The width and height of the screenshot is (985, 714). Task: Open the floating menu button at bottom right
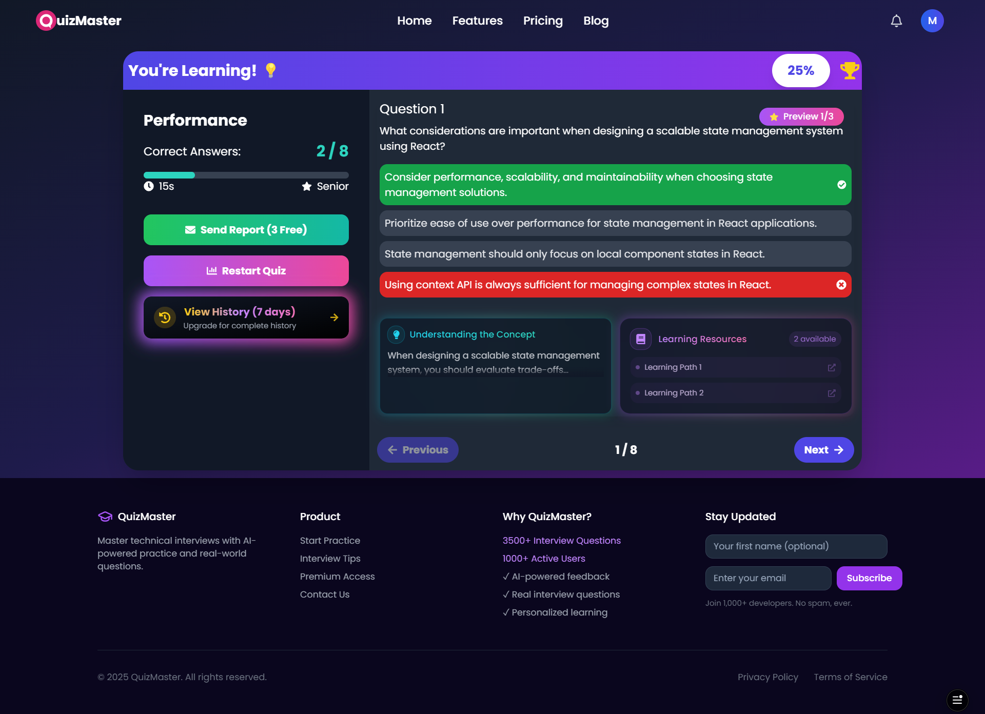click(x=957, y=700)
